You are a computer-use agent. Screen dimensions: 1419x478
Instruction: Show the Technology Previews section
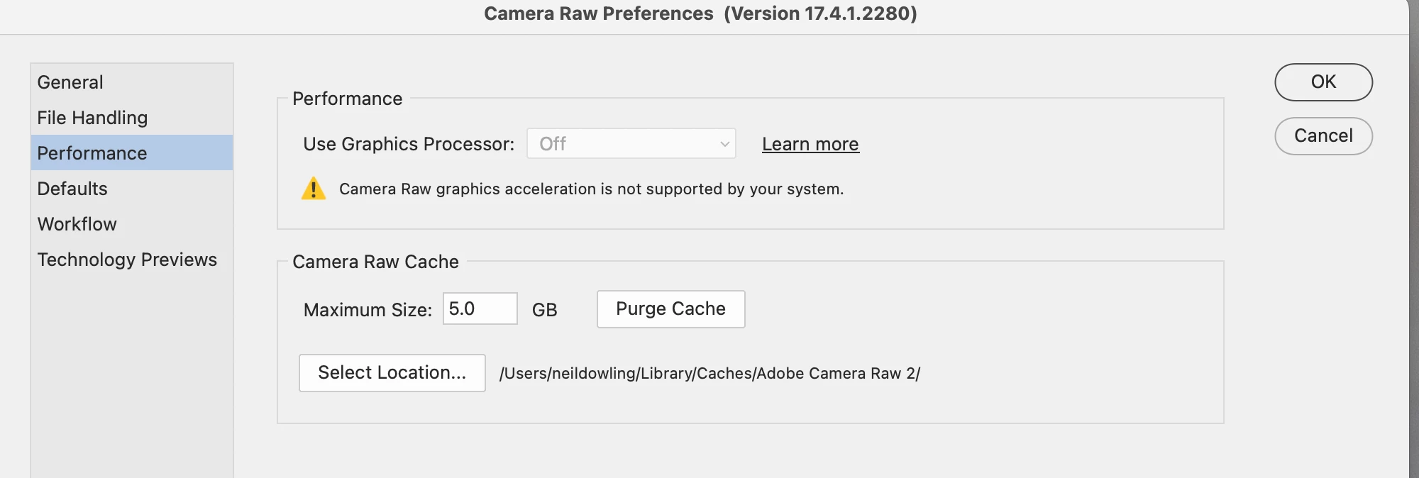coord(127,260)
